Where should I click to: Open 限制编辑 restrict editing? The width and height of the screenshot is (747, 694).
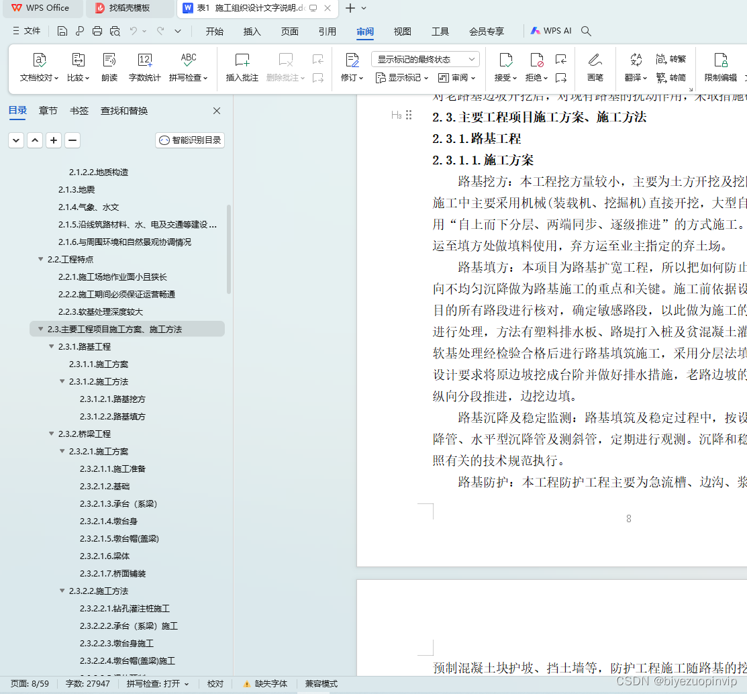pyautogui.click(x=720, y=67)
